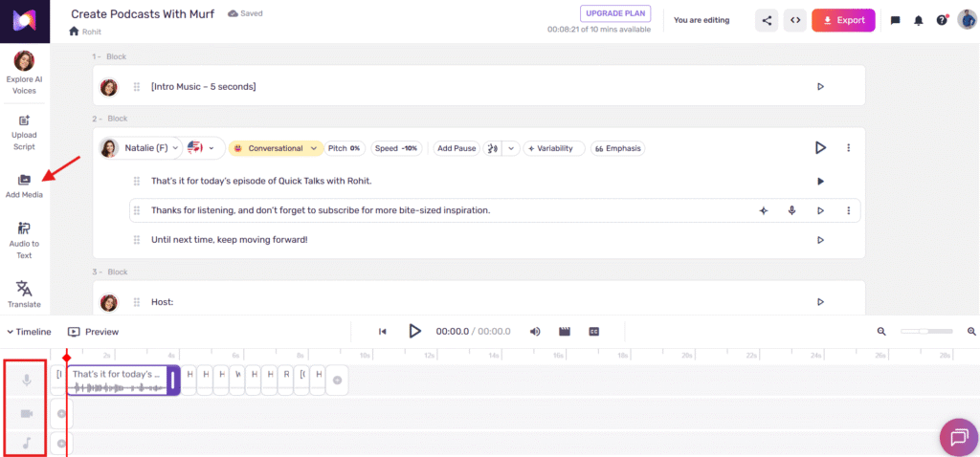Click the red playhead marker

coord(67,358)
